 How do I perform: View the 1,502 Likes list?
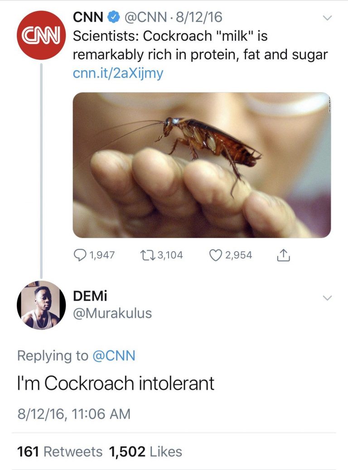click(145, 452)
